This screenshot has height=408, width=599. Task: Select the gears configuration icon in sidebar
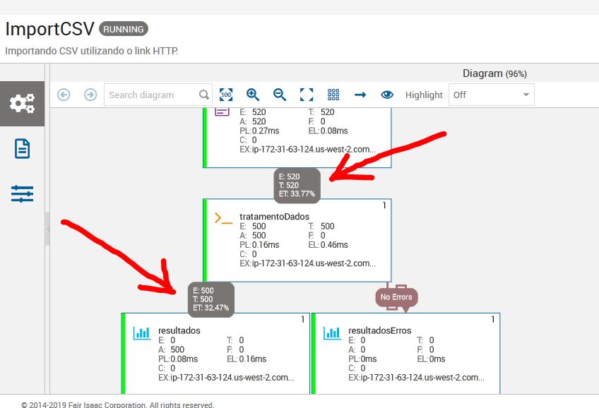(22, 103)
